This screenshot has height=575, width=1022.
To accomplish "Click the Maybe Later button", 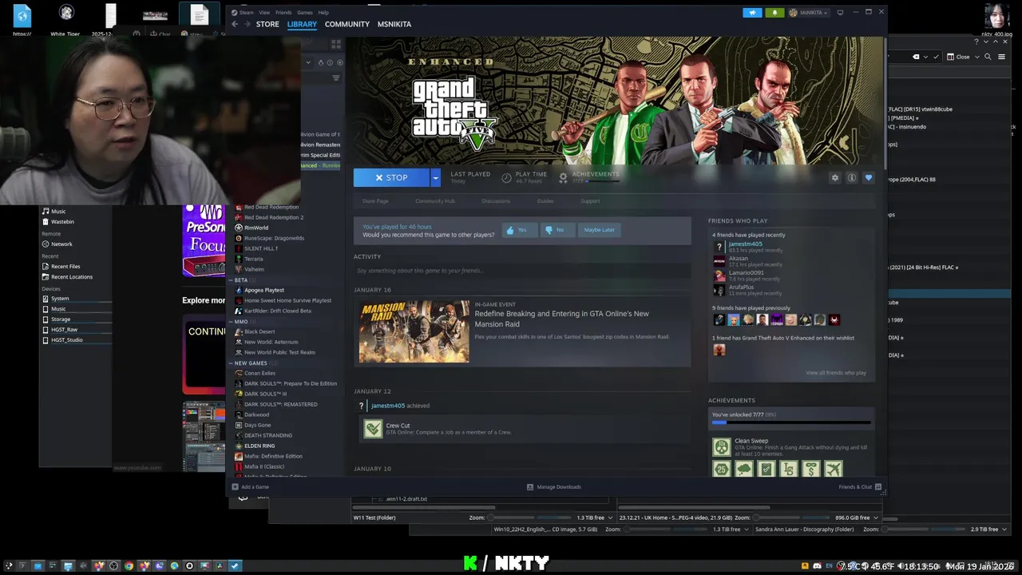I will point(599,230).
